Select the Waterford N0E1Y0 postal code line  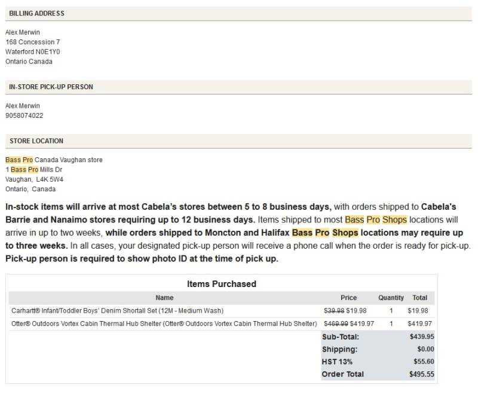(x=33, y=52)
